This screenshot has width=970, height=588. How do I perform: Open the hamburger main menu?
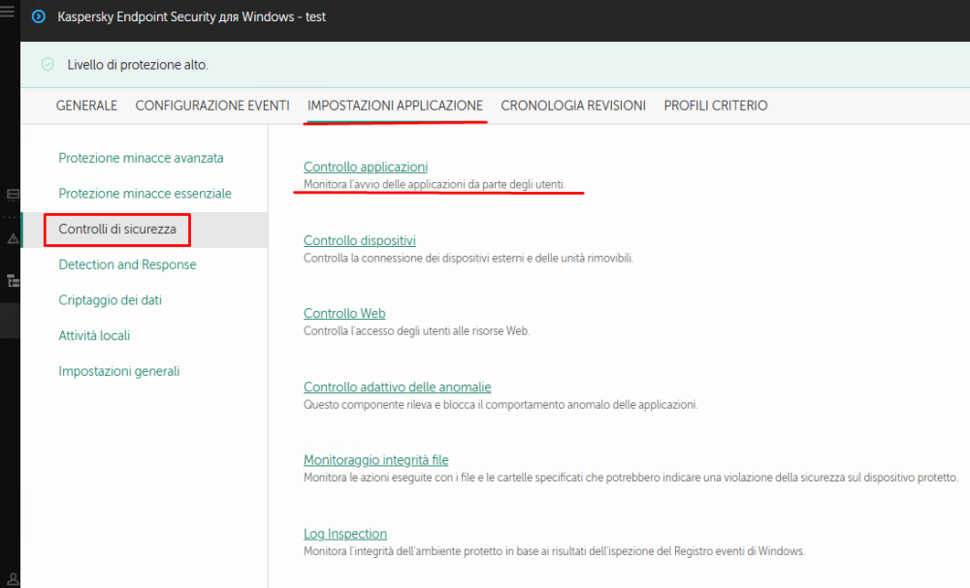[7, 11]
